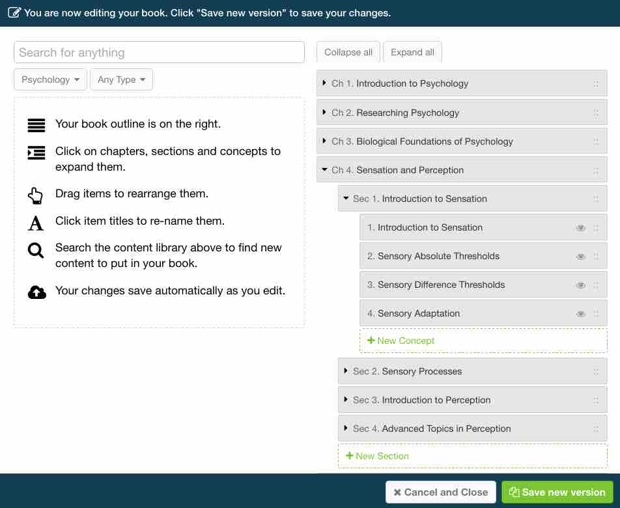Toggle visibility of Introduction to Sensation concept
This screenshot has width=620, height=508.
[580, 227]
